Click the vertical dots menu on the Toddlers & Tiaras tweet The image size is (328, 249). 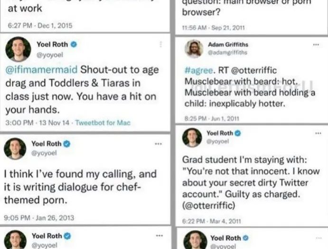click(160, 45)
